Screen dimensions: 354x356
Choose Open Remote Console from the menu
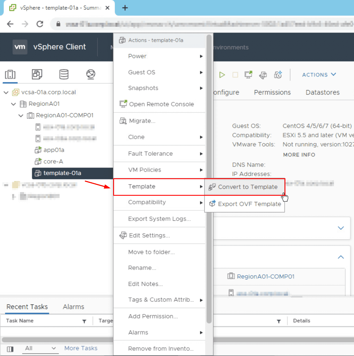[x=159, y=104]
